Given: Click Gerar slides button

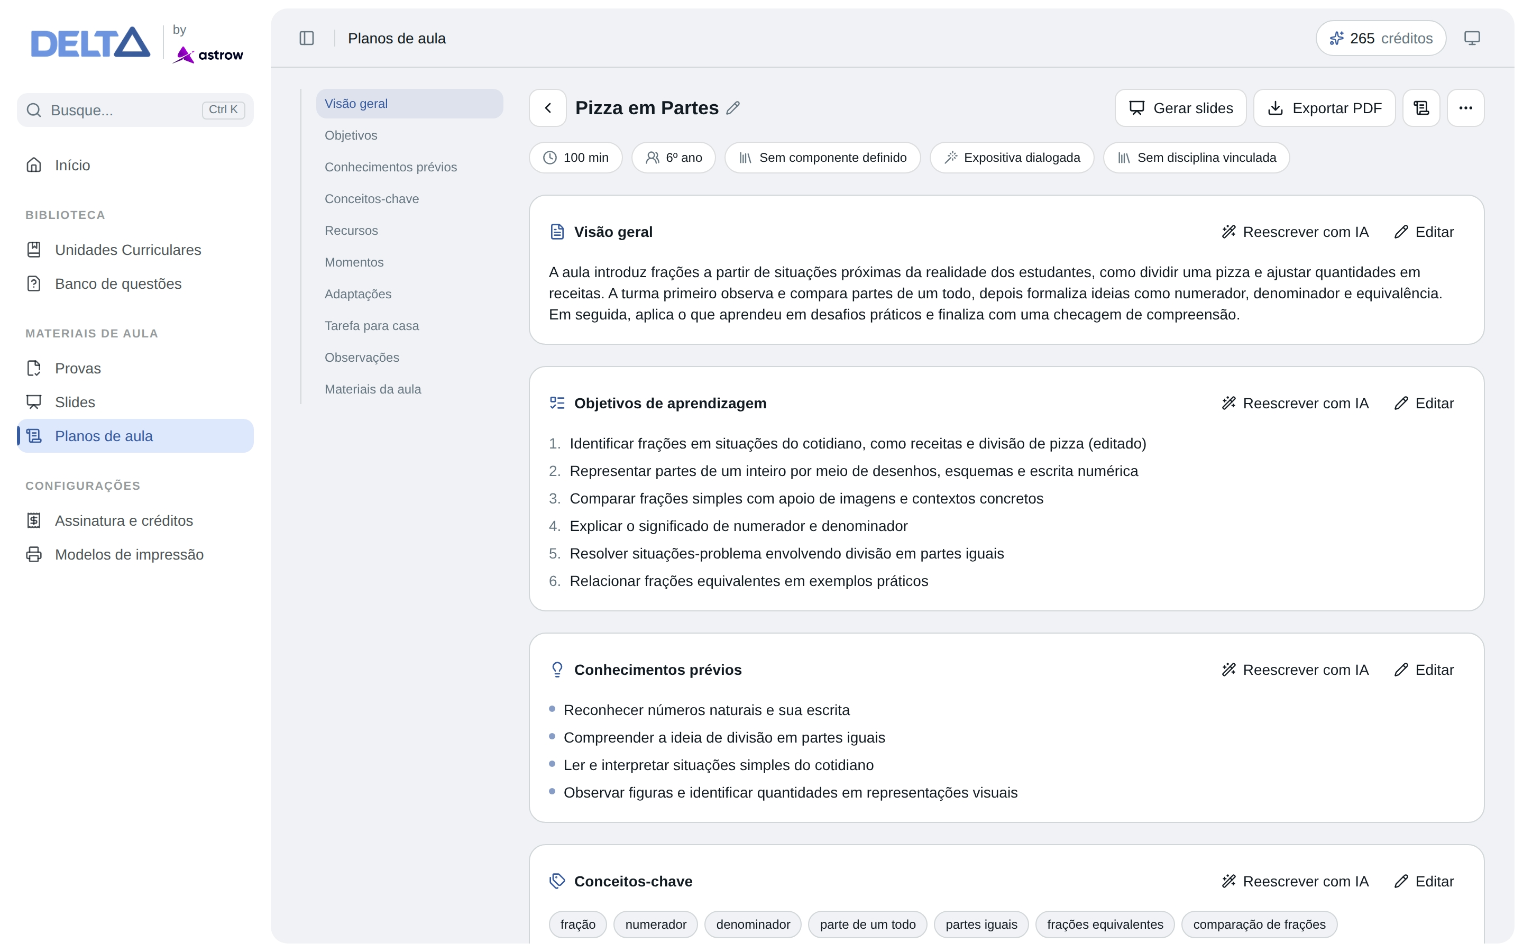Looking at the screenshot, I should pyautogui.click(x=1180, y=108).
